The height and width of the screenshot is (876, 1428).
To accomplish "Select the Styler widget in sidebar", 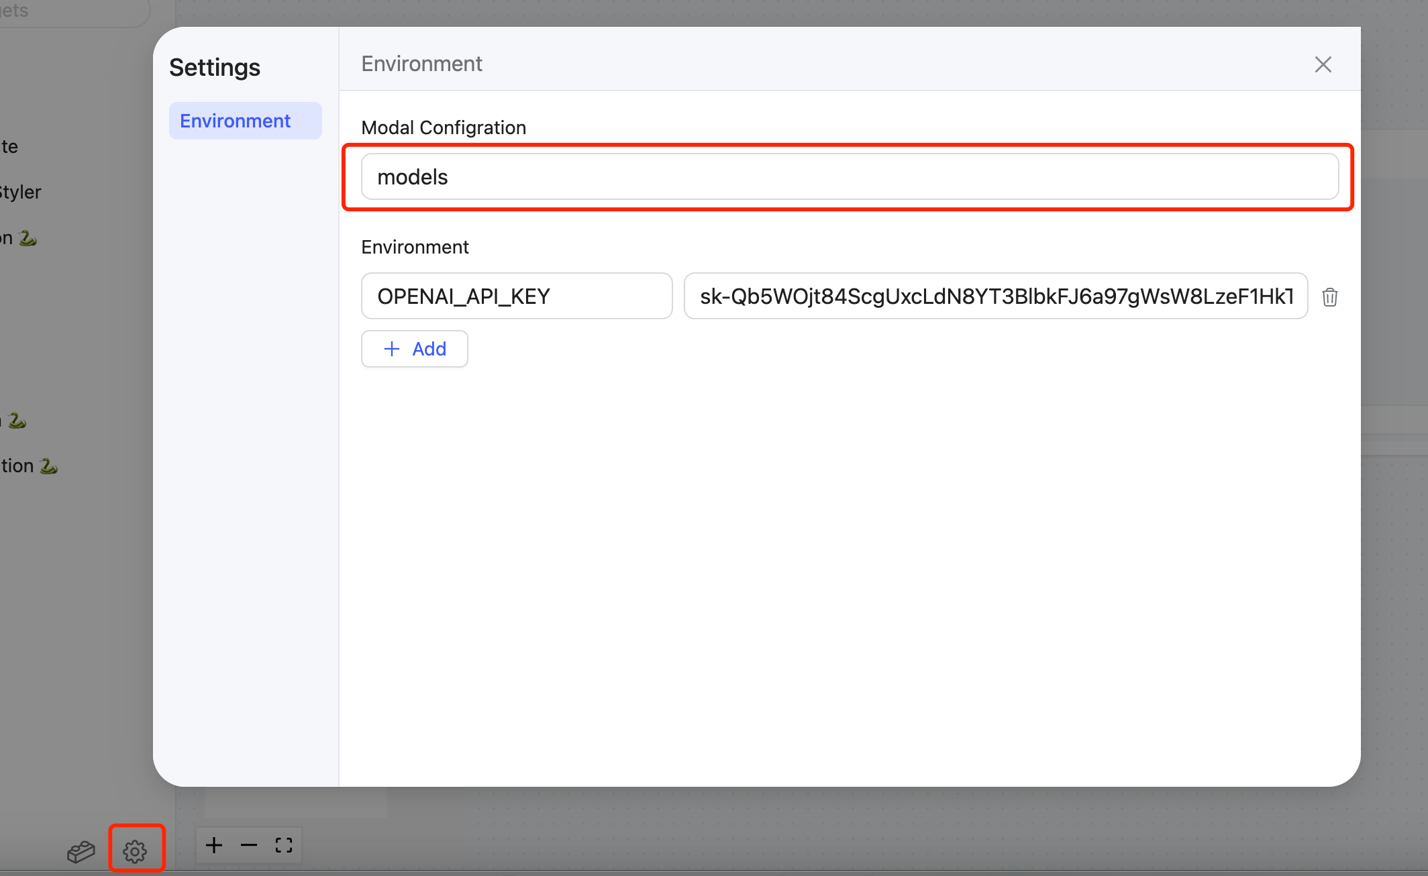I will tap(20, 193).
